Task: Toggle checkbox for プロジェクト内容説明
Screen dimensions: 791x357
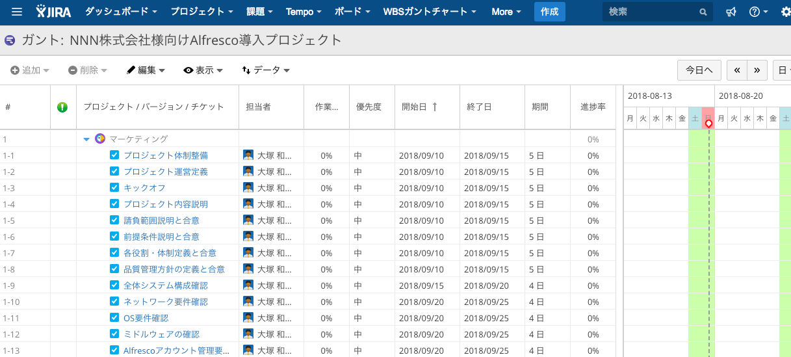Action: tap(114, 204)
